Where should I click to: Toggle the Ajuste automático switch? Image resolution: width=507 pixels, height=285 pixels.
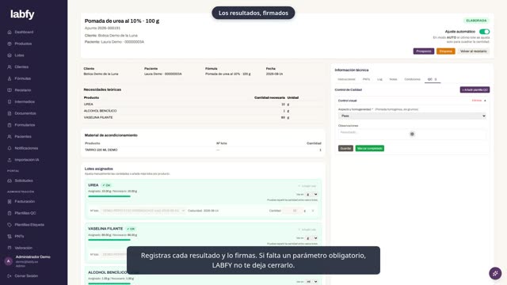(x=484, y=32)
